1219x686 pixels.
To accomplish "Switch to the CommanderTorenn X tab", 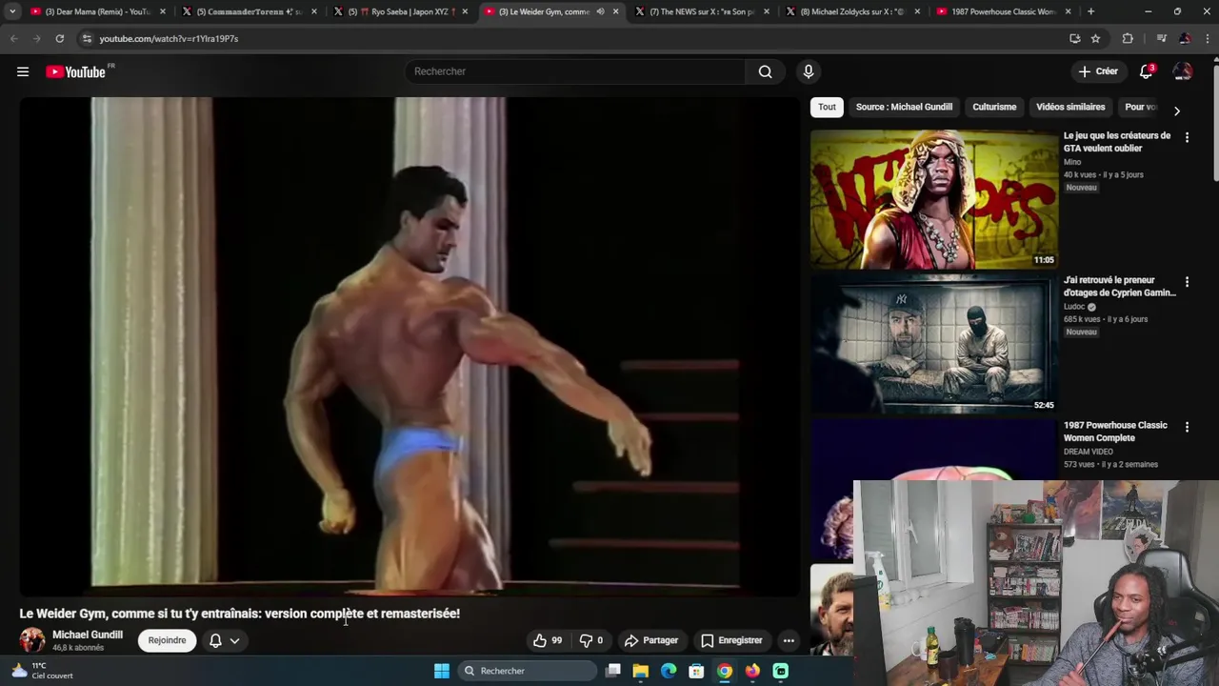I will (x=248, y=11).
